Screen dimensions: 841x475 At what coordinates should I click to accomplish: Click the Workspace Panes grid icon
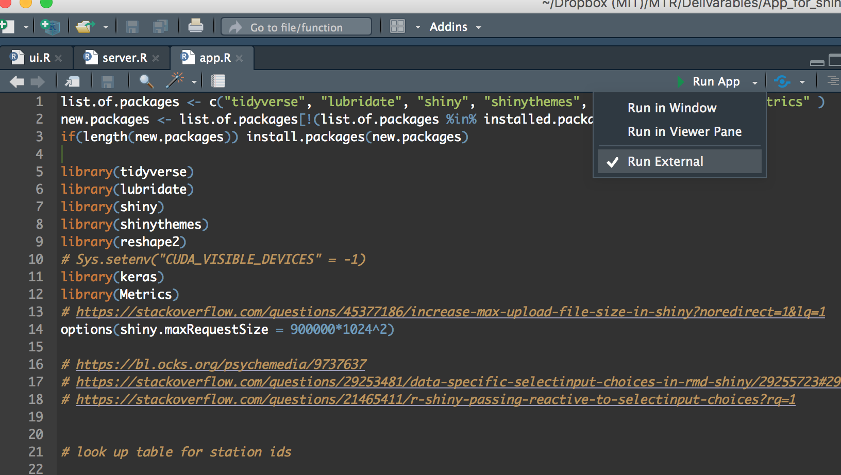(x=398, y=26)
